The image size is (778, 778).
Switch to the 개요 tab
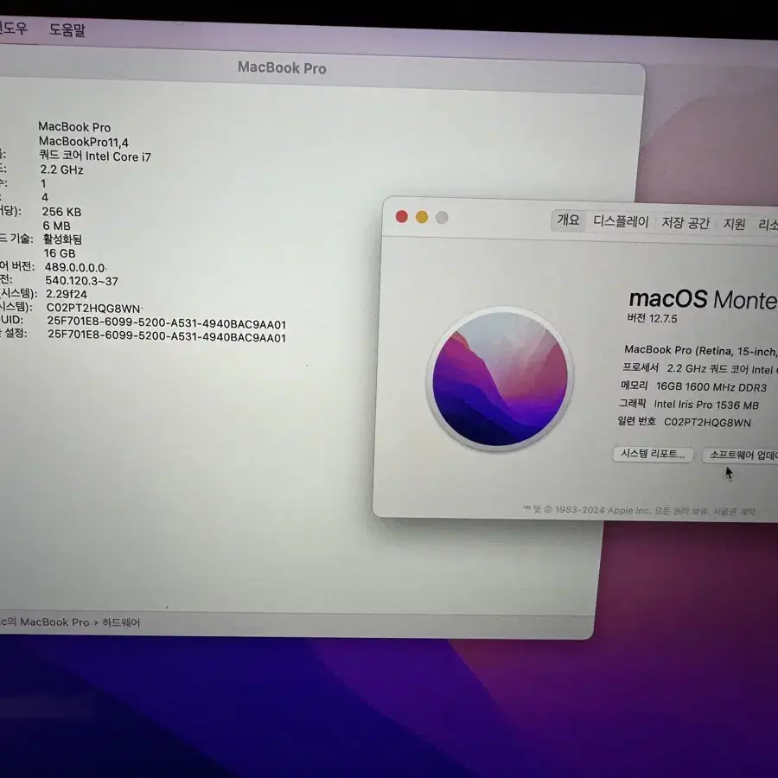click(x=568, y=220)
